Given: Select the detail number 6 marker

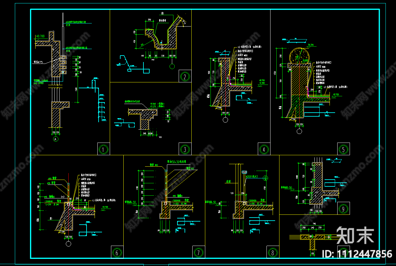Looking at the screenshot, I should 117,253.
